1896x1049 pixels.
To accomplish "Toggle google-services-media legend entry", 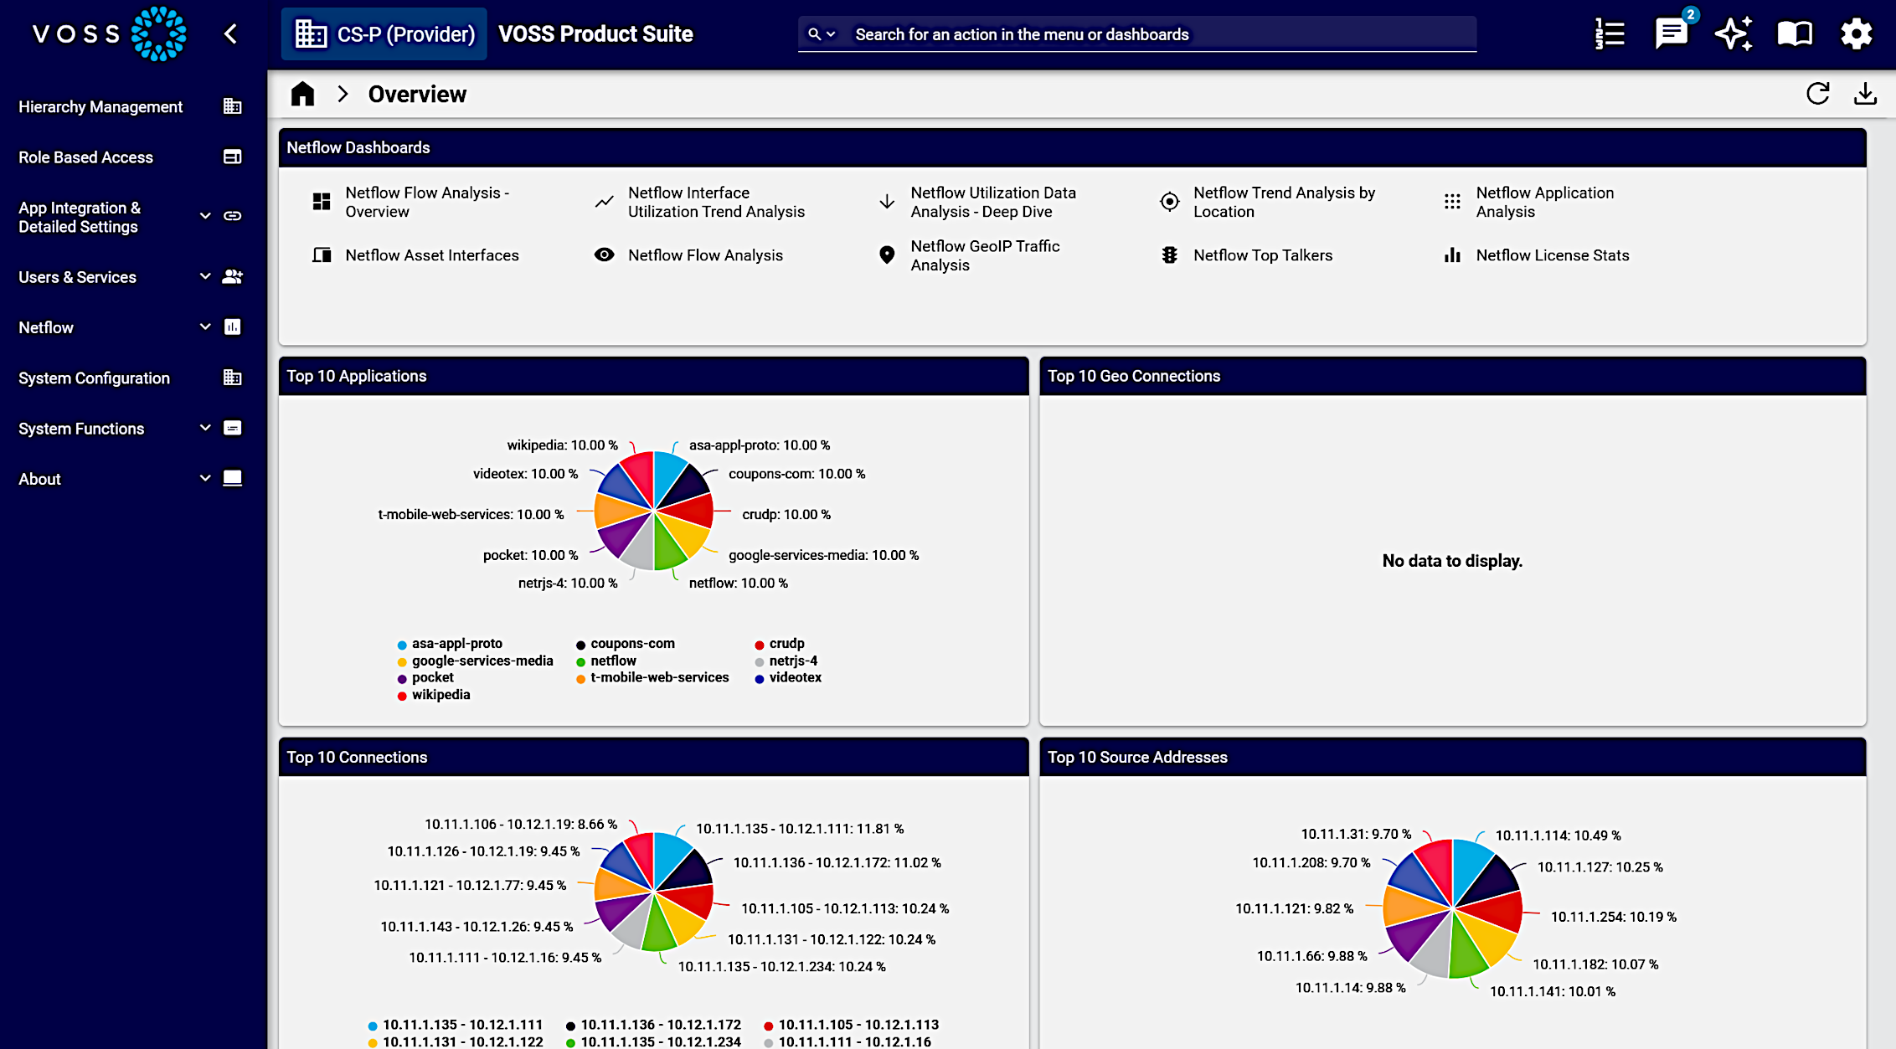I will 475,661.
